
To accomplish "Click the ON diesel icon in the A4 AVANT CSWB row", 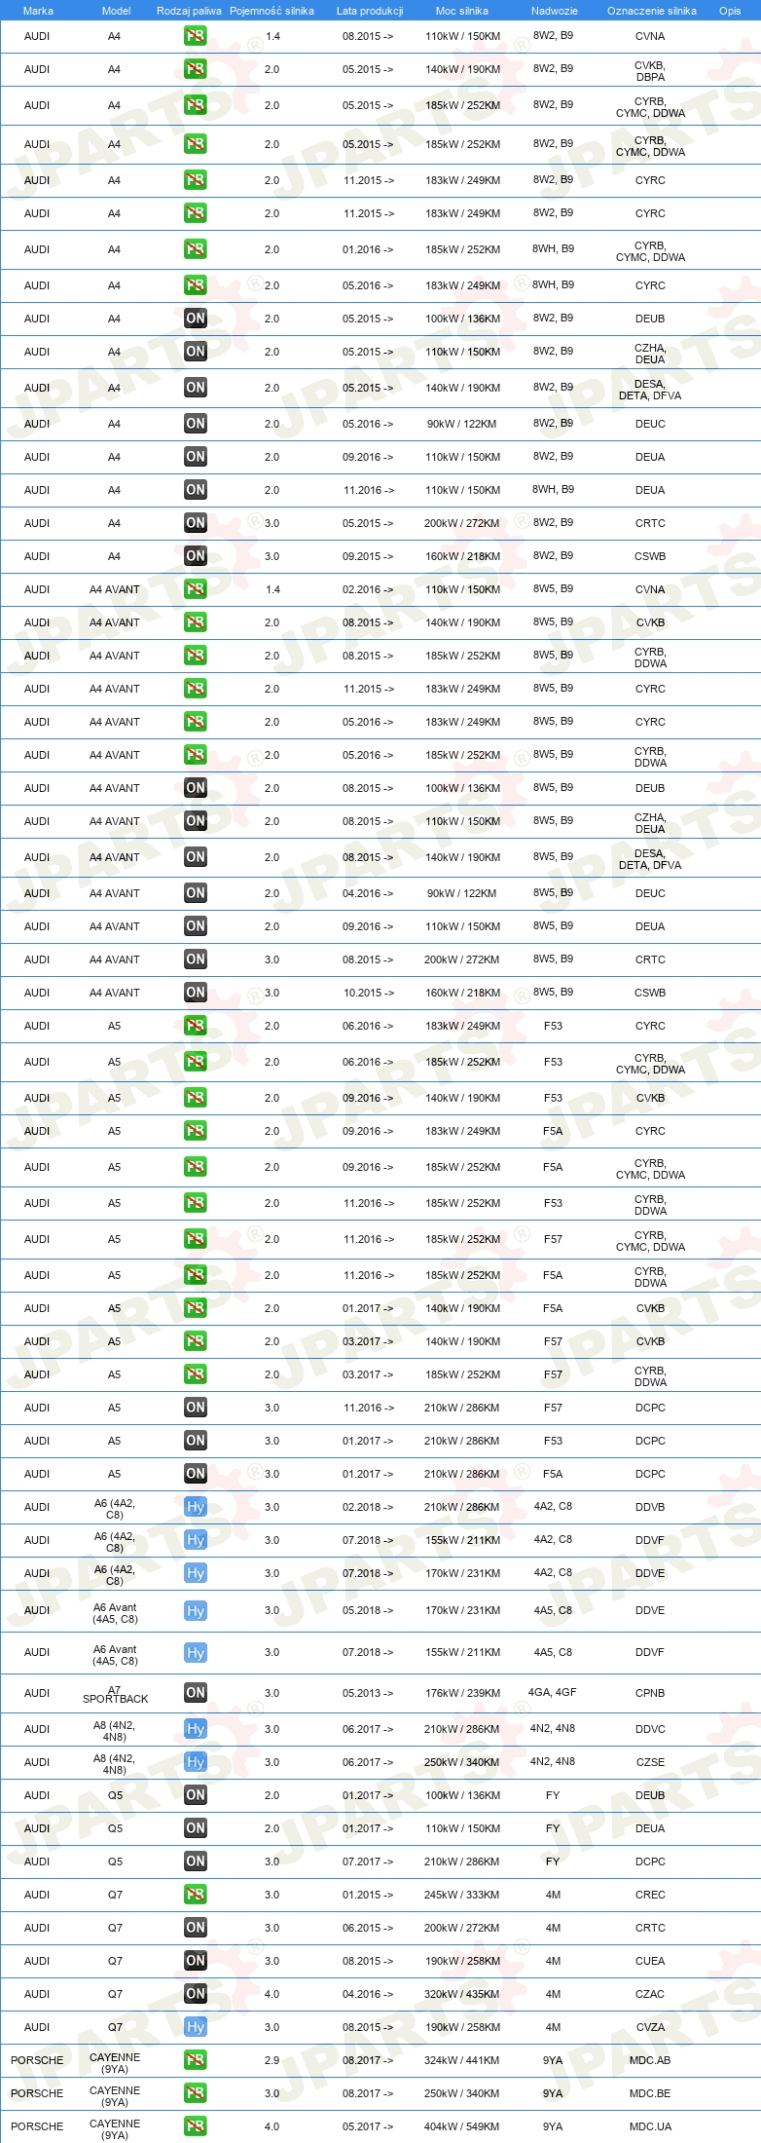I will point(196,993).
